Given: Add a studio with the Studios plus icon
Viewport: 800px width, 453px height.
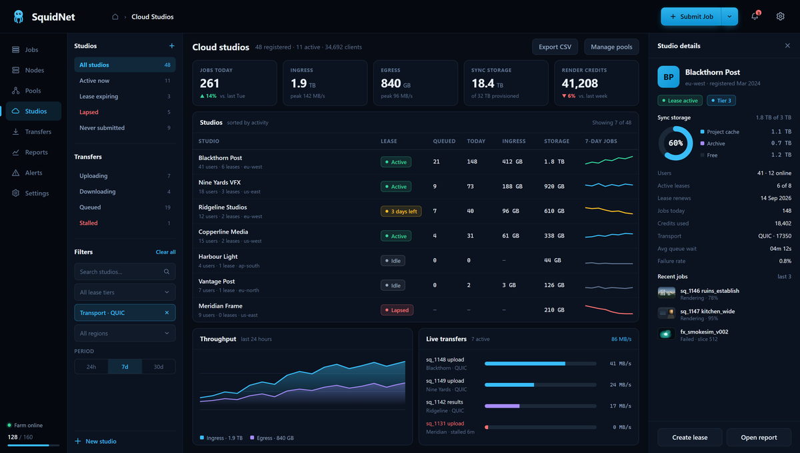Looking at the screenshot, I should point(171,46).
